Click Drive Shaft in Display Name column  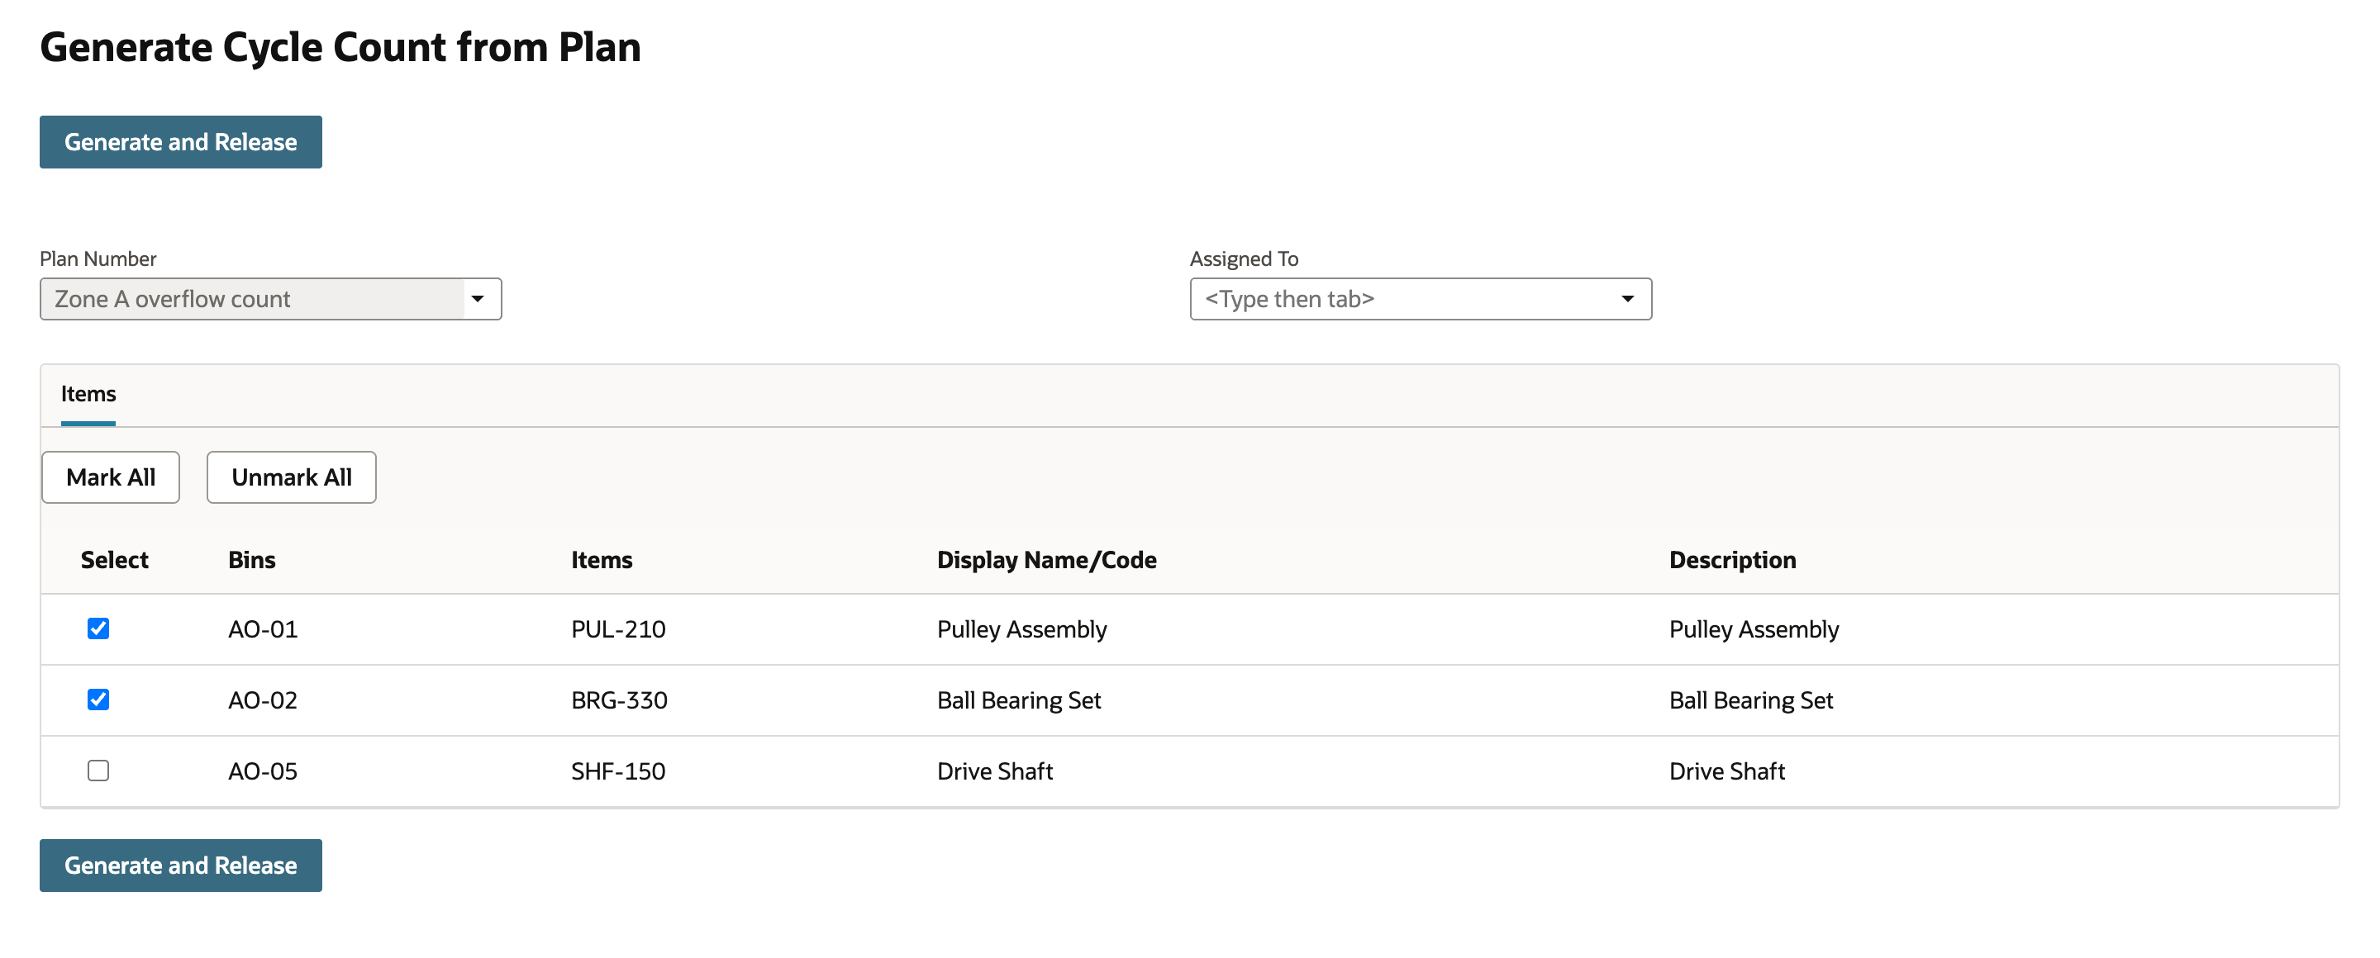994,772
